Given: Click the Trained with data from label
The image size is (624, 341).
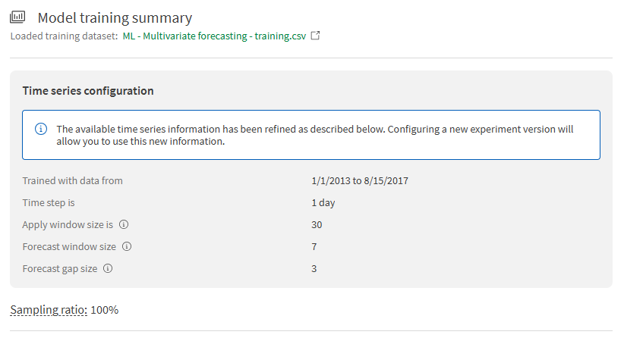Looking at the screenshot, I should 73,181.
